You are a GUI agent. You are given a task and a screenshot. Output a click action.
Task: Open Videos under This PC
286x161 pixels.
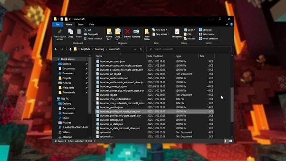(66, 132)
